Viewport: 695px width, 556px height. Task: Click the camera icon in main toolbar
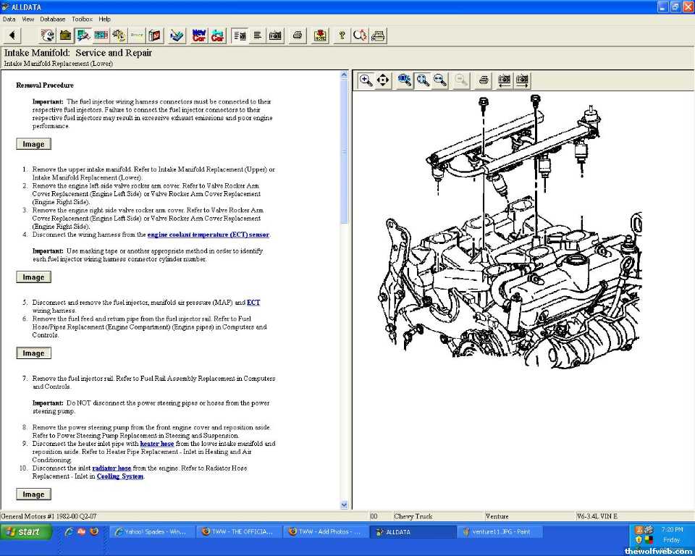275,35
